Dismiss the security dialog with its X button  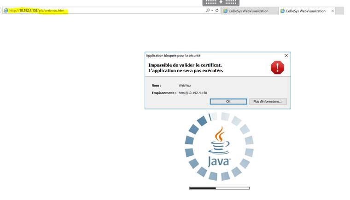(x=286, y=56)
